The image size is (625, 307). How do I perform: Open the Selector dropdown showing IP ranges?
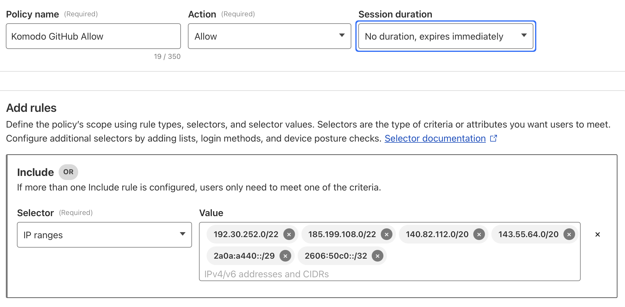[x=104, y=235]
